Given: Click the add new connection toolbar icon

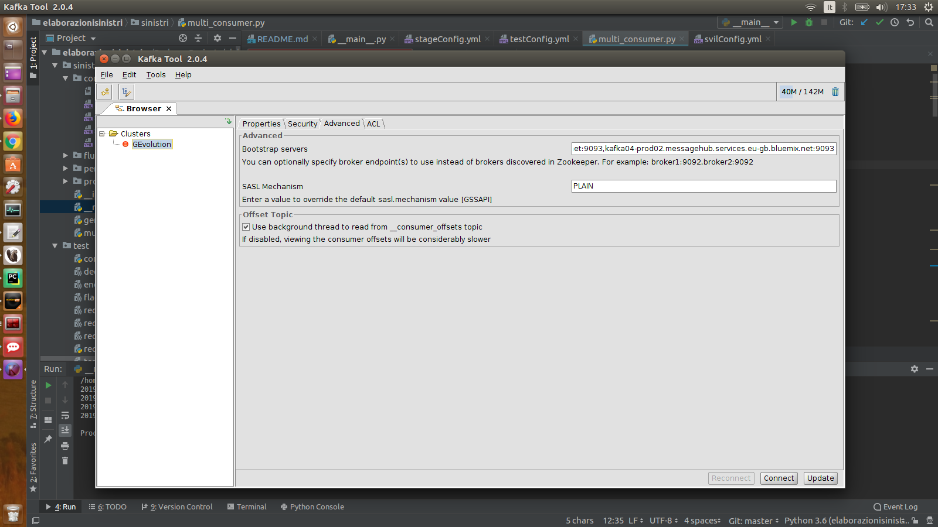Looking at the screenshot, I should tap(105, 91).
